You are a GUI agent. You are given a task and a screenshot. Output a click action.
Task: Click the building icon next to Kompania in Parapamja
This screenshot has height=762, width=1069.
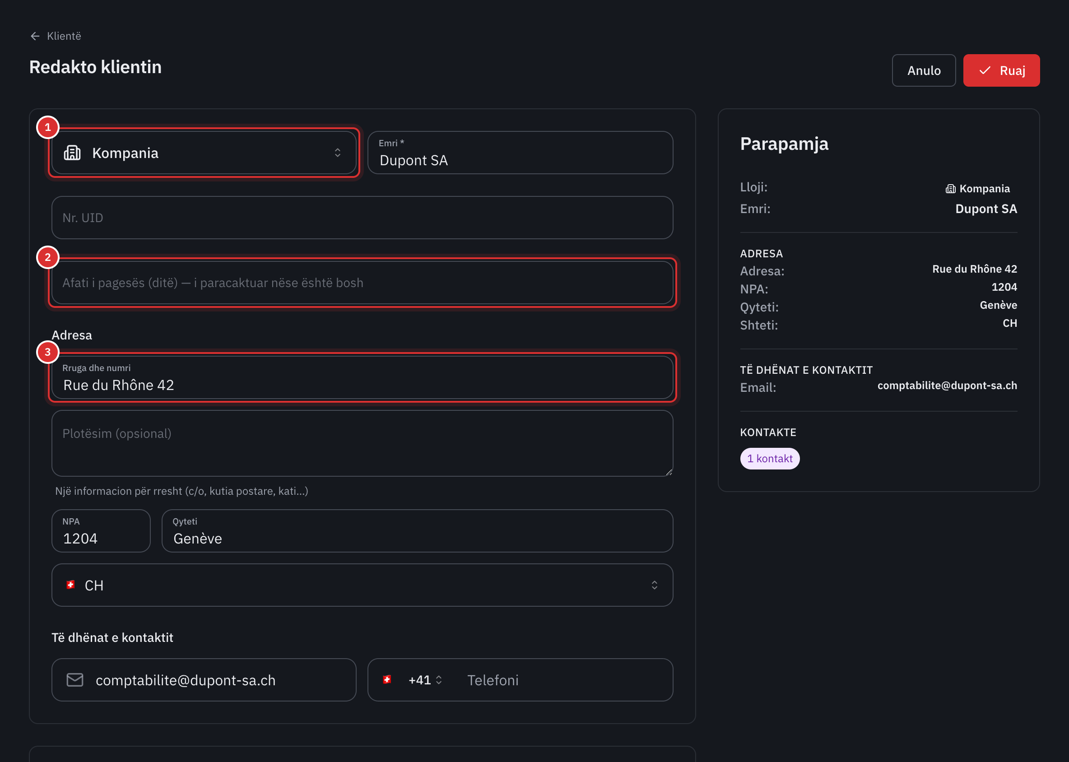pos(950,189)
